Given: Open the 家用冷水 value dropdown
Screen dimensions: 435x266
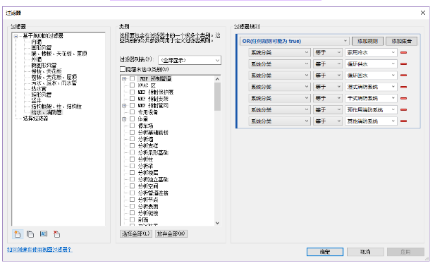Looking at the screenshot, I should point(371,52).
